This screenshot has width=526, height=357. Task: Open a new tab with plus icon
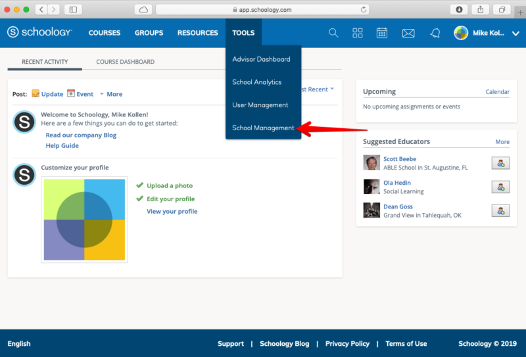(x=520, y=12)
